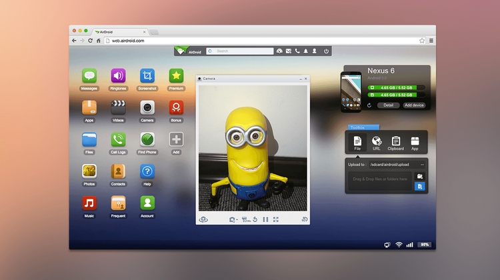Open new message envelope icon in top bar
The width and height of the screenshot is (500, 280).
[289, 51]
